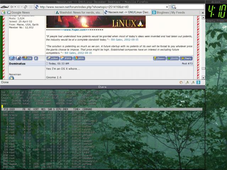Viewport: 227px width, 170px height.
Task: Open the www.Yoper.com signature link
Action: coord(75,30)
